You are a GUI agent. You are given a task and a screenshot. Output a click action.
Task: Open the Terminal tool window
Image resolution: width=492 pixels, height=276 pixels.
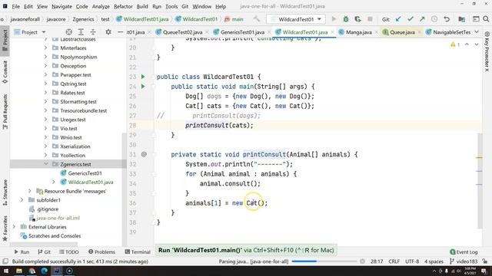point(138,251)
